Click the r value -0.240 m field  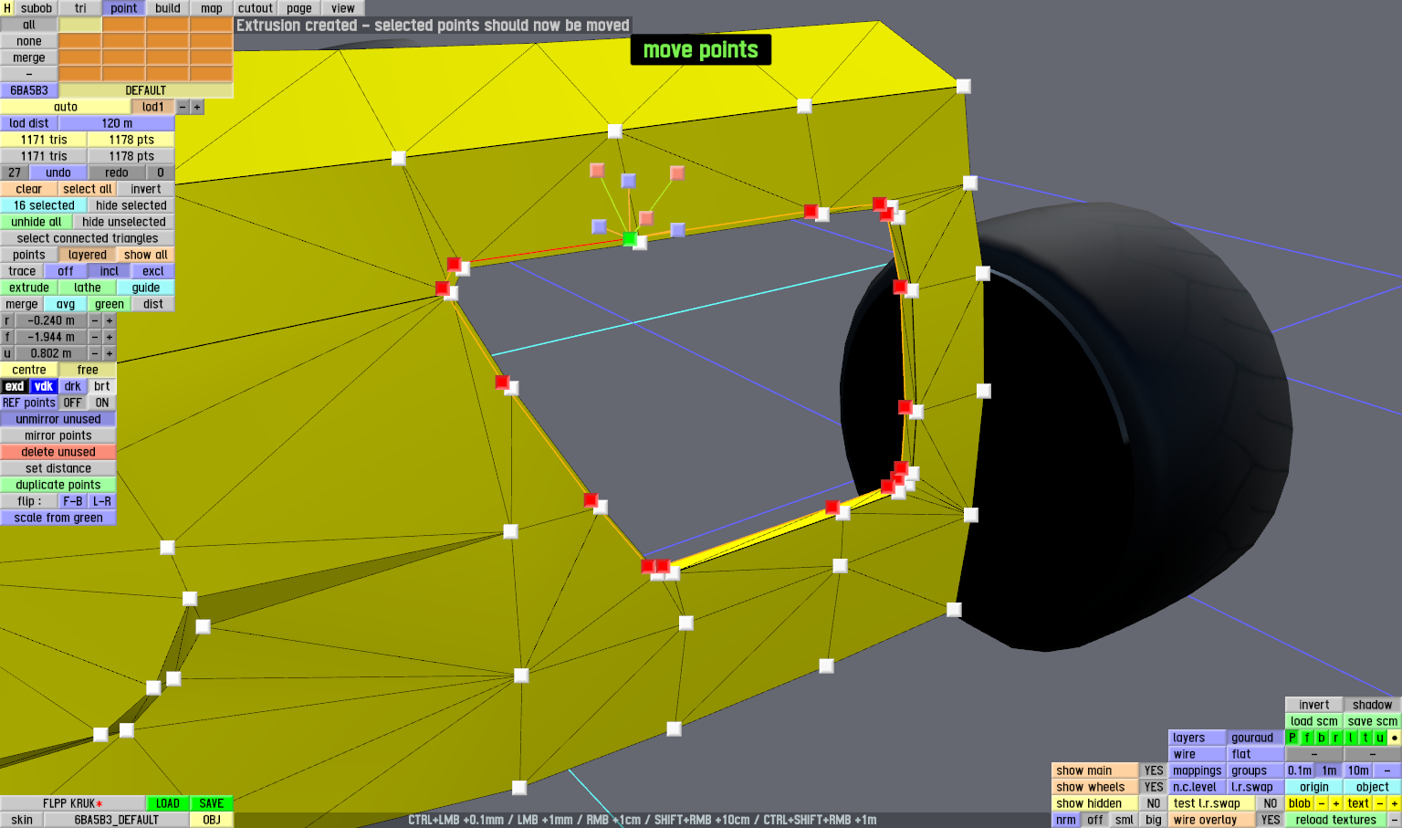coord(51,320)
